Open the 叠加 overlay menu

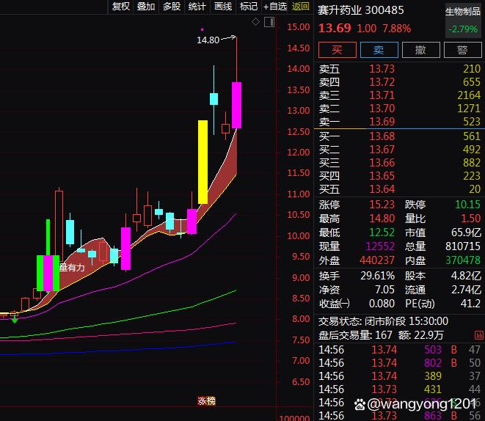tap(146, 7)
